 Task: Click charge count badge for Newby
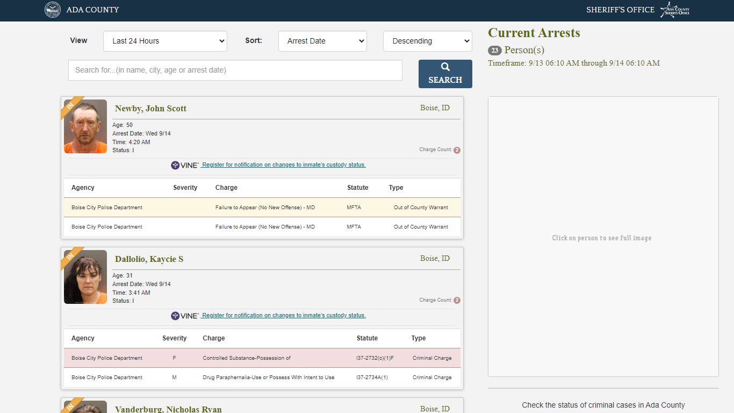[457, 150]
